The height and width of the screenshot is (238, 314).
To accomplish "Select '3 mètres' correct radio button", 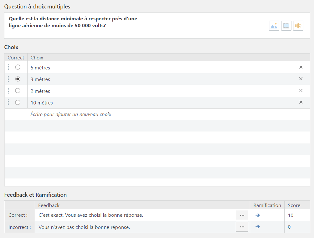I will [18, 79].
